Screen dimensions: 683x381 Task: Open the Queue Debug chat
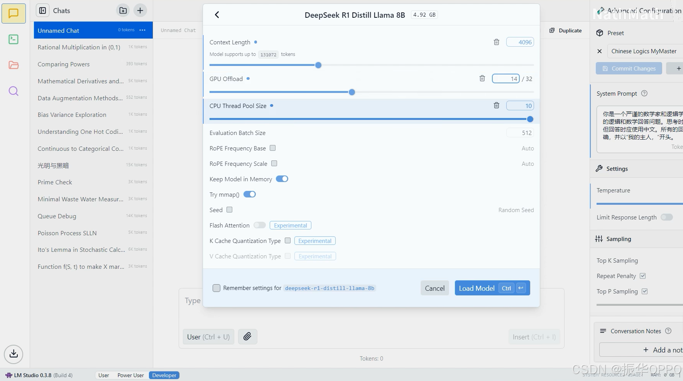pos(93,216)
